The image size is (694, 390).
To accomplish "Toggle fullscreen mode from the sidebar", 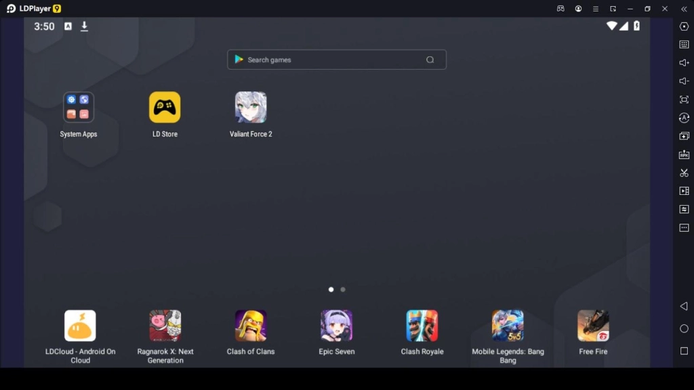I will pyautogui.click(x=684, y=100).
